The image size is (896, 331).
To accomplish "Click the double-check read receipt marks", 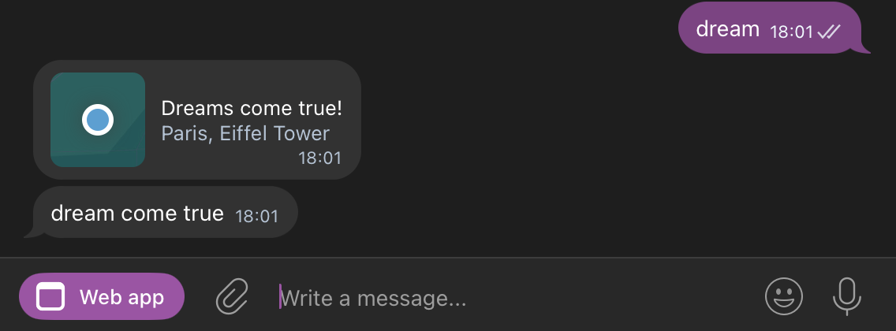I will point(829,32).
